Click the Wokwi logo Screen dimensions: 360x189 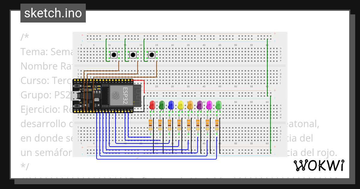(x=319, y=165)
